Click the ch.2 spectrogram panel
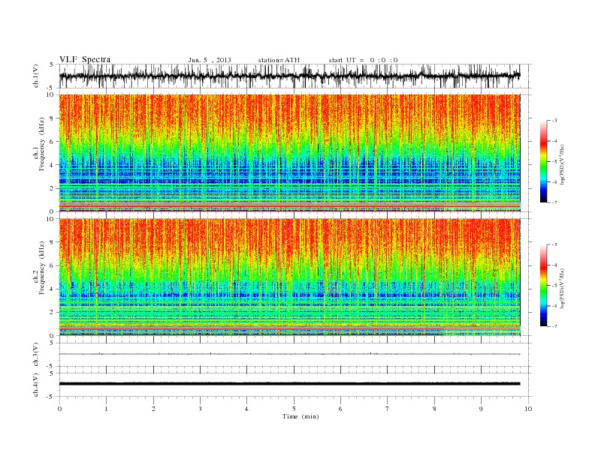 (x=289, y=277)
